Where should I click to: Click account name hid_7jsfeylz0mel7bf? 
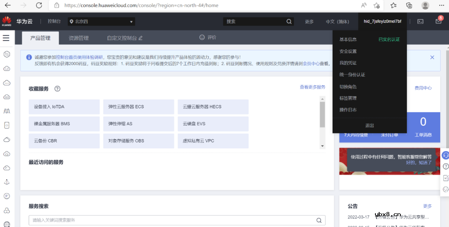click(x=382, y=22)
